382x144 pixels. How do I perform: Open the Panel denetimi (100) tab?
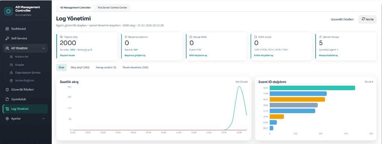pyautogui.click(x=135, y=68)
